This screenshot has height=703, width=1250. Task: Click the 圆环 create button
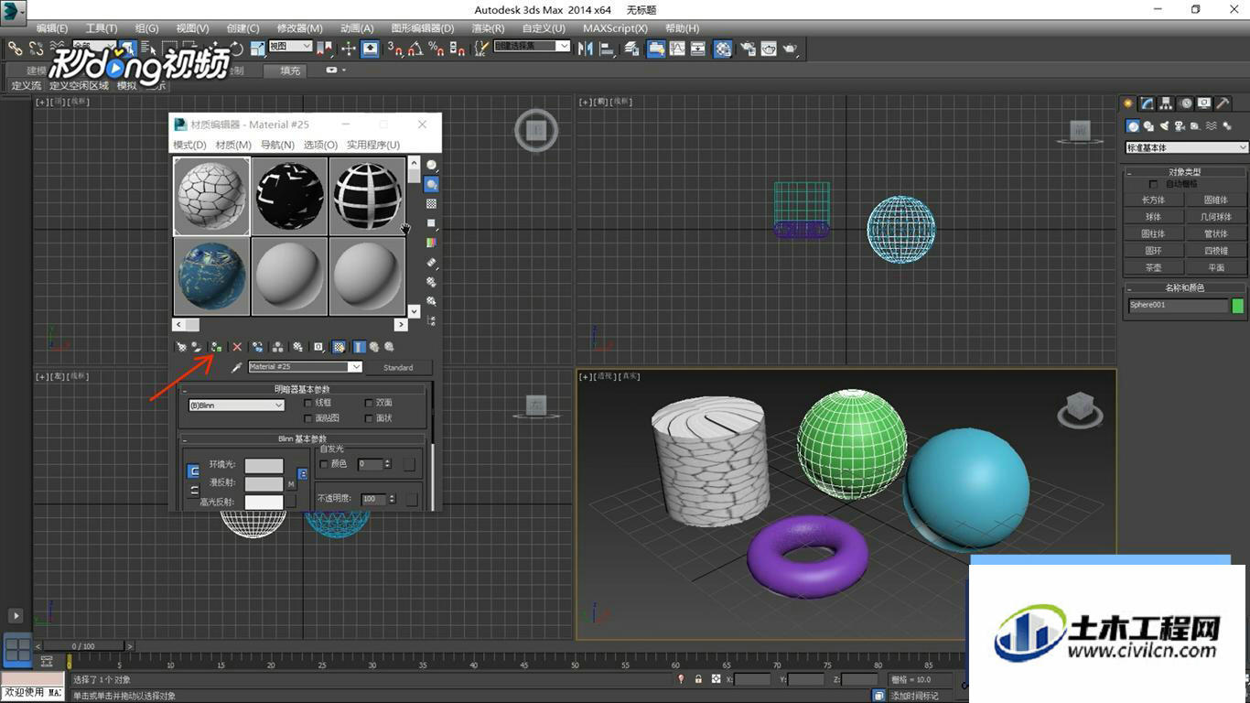(1153, 251)
